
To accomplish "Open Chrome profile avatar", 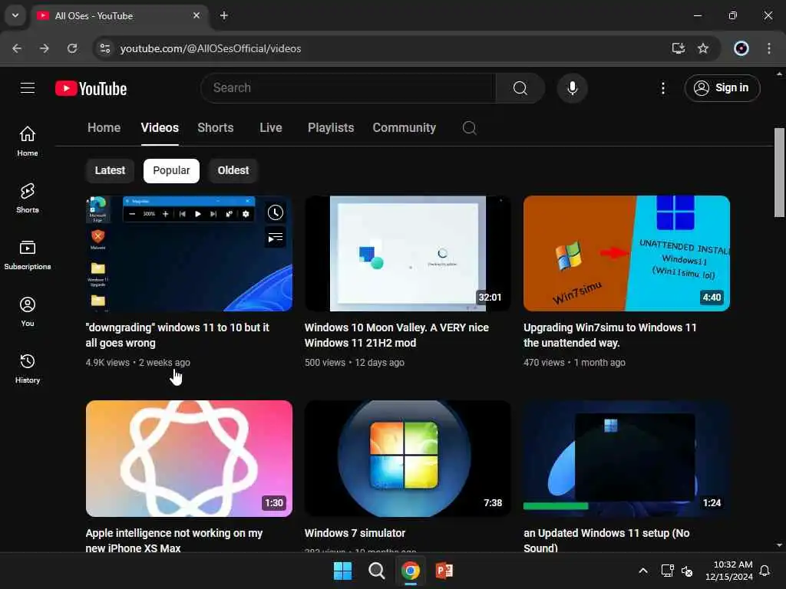I will 741,48.
